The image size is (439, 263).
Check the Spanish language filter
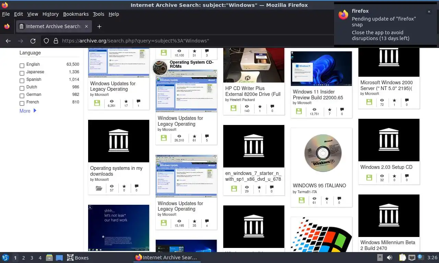click(x=22, y=80)
